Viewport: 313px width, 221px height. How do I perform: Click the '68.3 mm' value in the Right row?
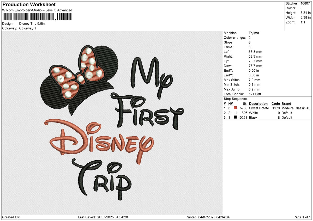255,57
